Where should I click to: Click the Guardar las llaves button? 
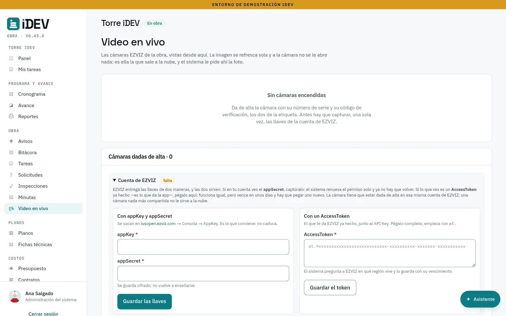tap(145, 301)
